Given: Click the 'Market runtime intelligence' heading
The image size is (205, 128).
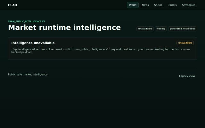Looking at the screenshot, I should click(x=64, y=28).
